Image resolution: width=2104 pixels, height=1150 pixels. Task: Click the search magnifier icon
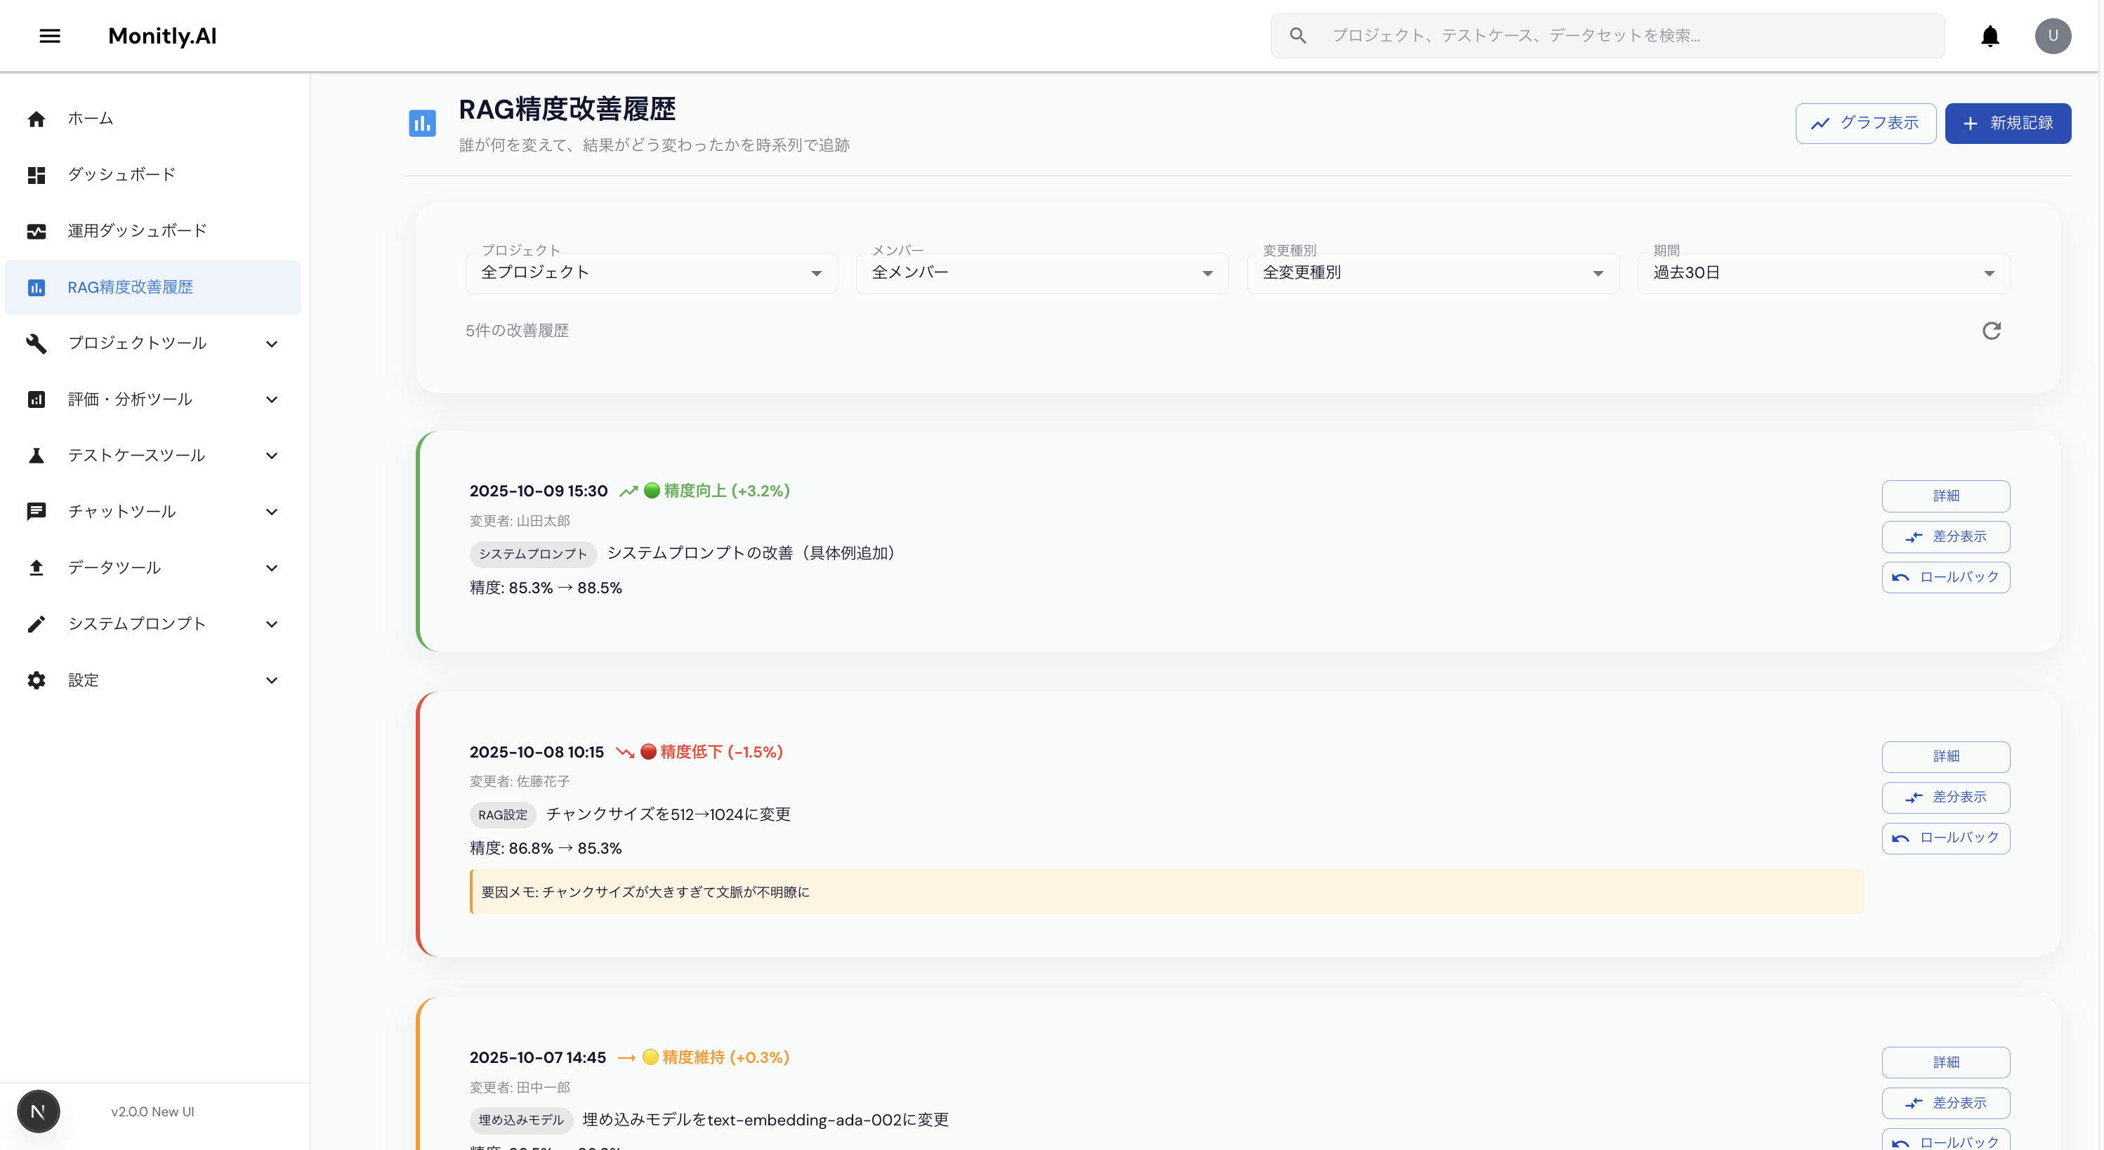coord(1298,36)
